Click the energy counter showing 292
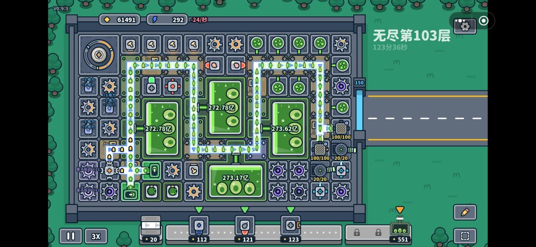 167,19
